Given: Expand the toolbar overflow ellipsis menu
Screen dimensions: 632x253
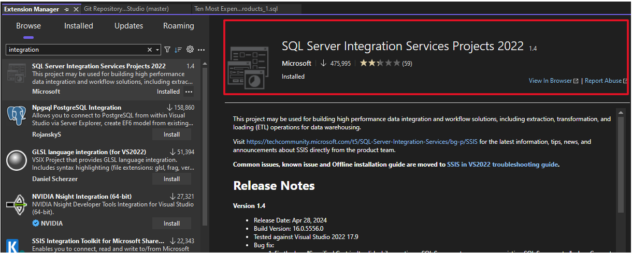Looking at the screenshot, I should tap(202, 50).
